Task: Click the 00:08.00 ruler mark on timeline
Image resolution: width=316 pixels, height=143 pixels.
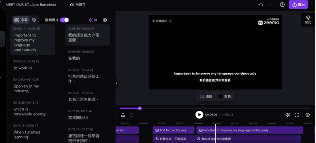Action: [253, 123]
